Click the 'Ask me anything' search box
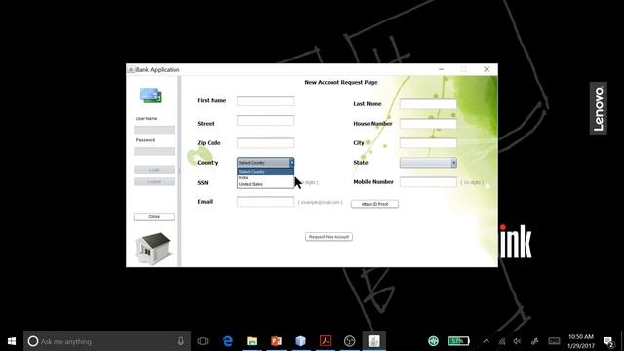 (x=107, y=341)
